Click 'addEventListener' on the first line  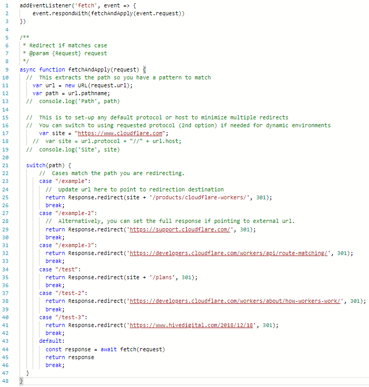coord(45,5)
